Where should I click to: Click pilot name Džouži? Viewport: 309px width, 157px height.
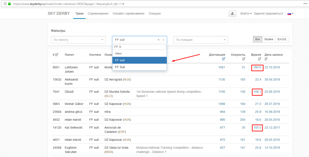point(69,92)
